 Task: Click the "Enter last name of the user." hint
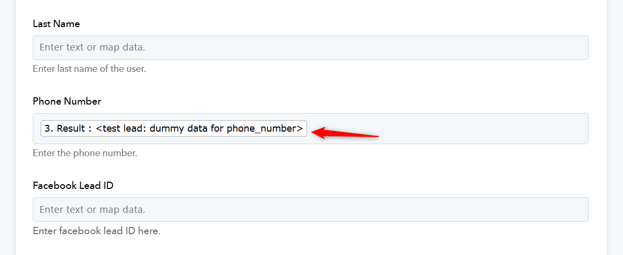click(x=89, y=69)
